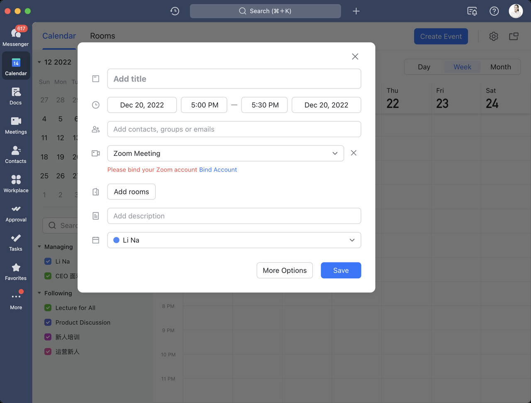Toggle the Li Na calendar checkbox
The width and height of the screenshot is (531, 403).
point(48,261)
